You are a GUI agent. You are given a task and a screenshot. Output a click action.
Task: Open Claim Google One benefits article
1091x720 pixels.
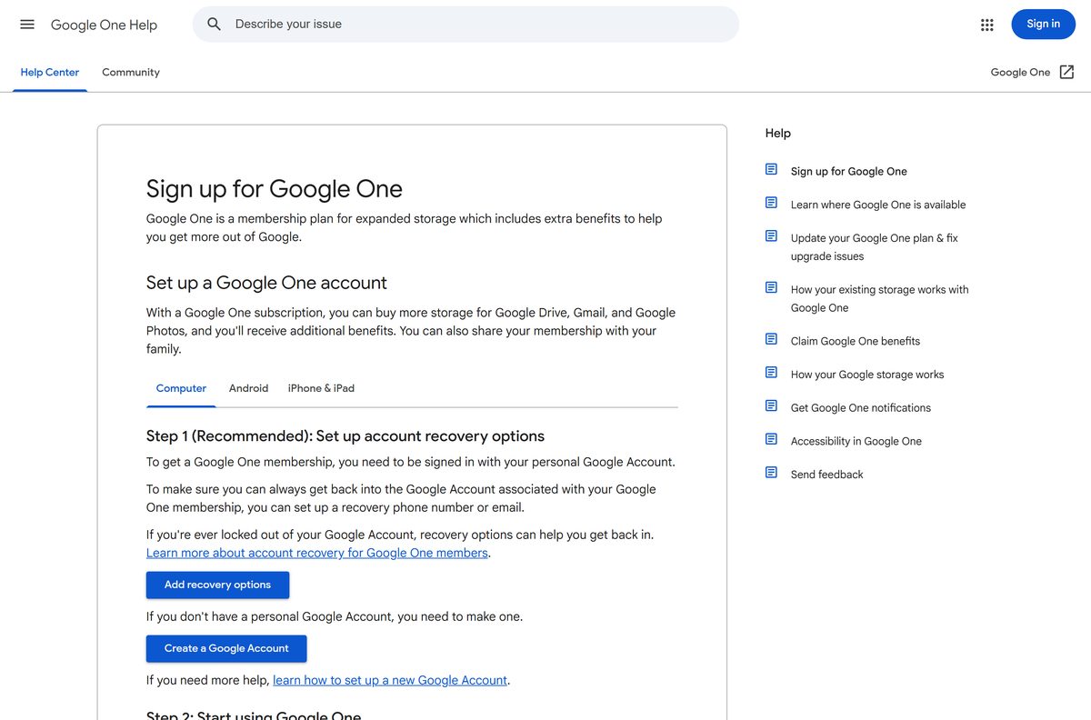click(856, 341)
